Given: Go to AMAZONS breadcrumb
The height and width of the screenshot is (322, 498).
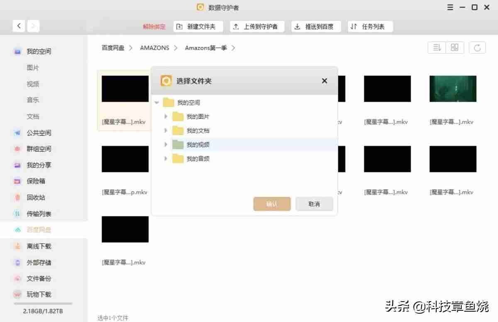Looking at the screenshot, I should pos(154,48).
